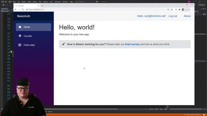Reload the browser page
Screen dimensions: 207x116
pyautogui.click(x=23, y=9)
